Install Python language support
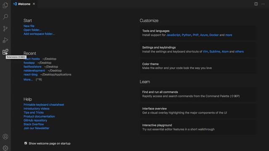269x151 pixels. [187, 35]
